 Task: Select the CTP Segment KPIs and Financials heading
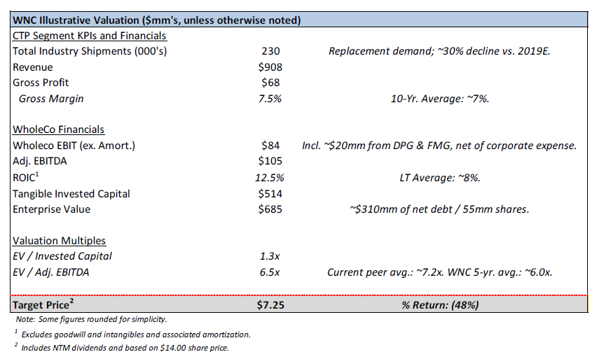[x=90, y=36]
